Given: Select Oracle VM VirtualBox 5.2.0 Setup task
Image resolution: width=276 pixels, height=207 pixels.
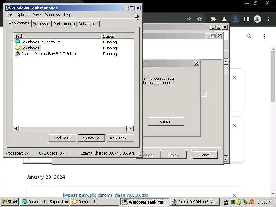Looking at the screenshot, I should point(73,54).
